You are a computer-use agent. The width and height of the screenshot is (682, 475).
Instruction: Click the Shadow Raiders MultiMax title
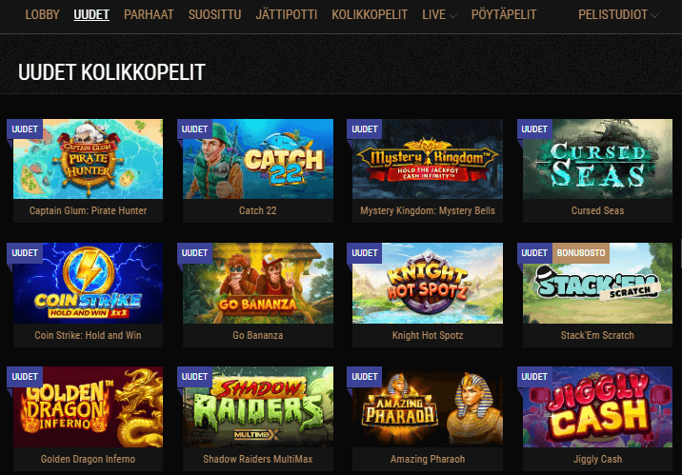pyautogui.click(x=258, y=459)
